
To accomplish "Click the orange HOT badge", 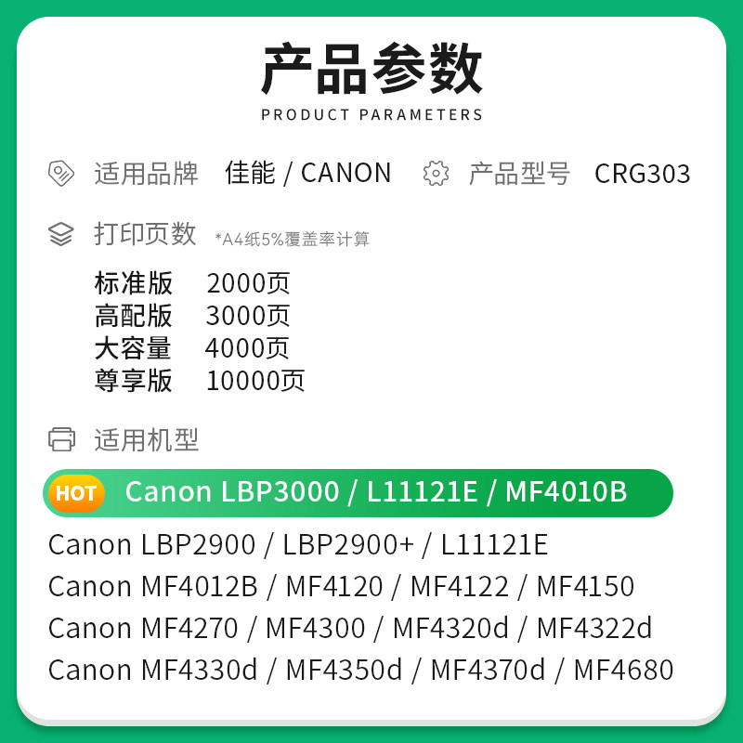I will click(x=76, y=493).
